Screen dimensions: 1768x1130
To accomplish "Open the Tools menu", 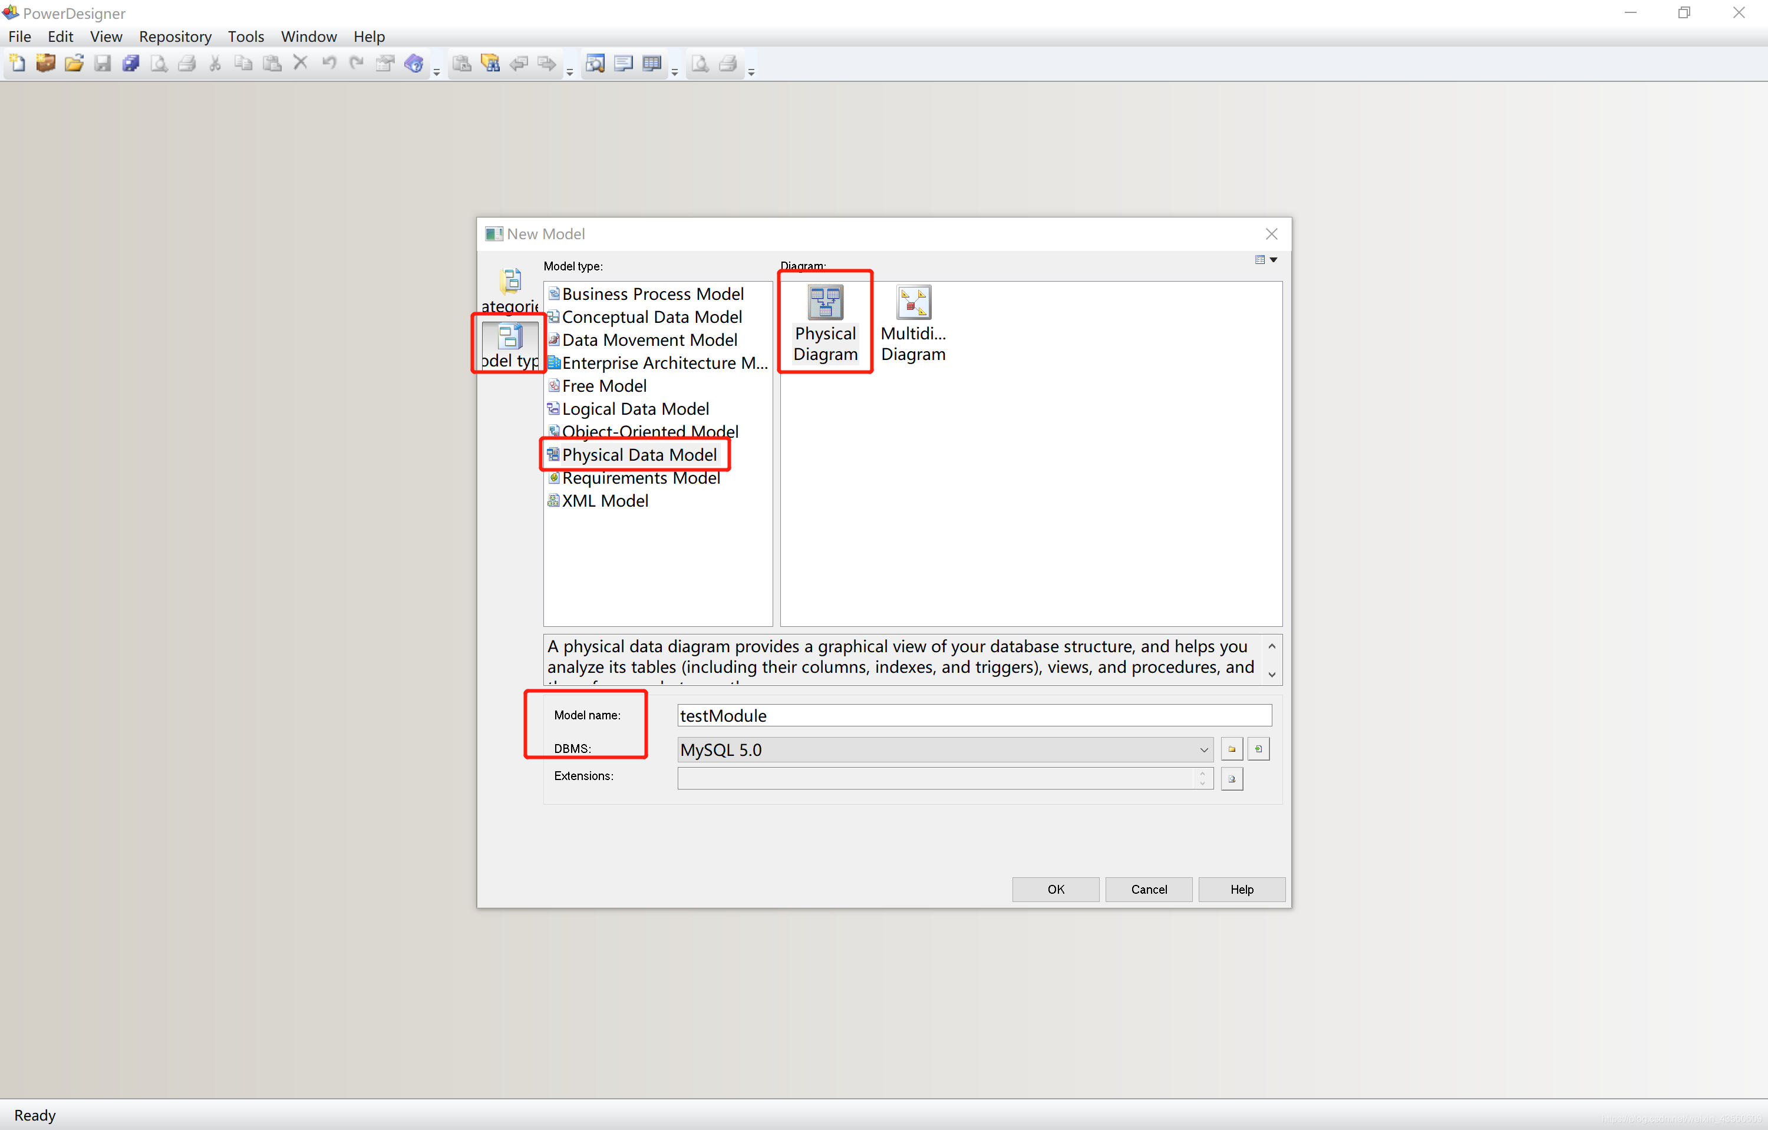I will point(245,37).
